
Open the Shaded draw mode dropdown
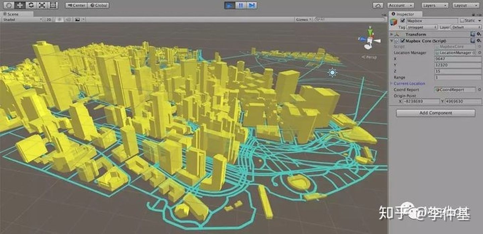click(22, 20)
